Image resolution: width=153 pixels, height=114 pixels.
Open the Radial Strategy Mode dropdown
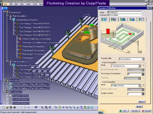[x=139, y=66]
